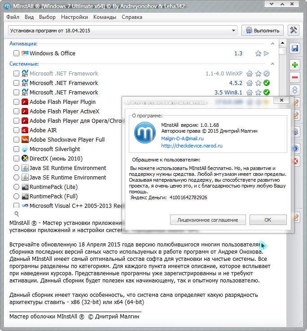Click the play triangle for Windows & Office
Image resolution: width=307 pixels, height=331 pixels.
tap(266, 53)
